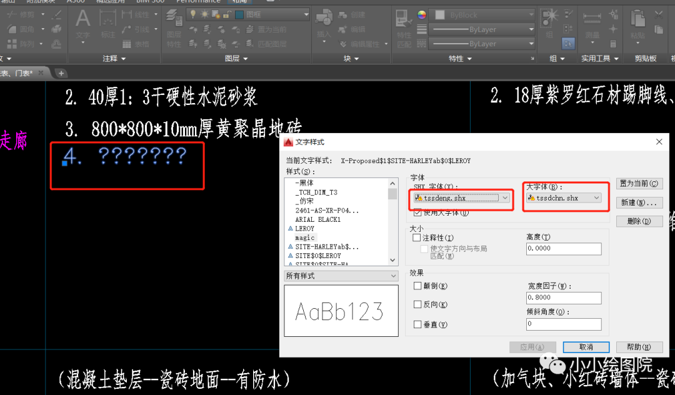
Task: Click the Copy clipboard icon
Action: (x=659, y=29)
